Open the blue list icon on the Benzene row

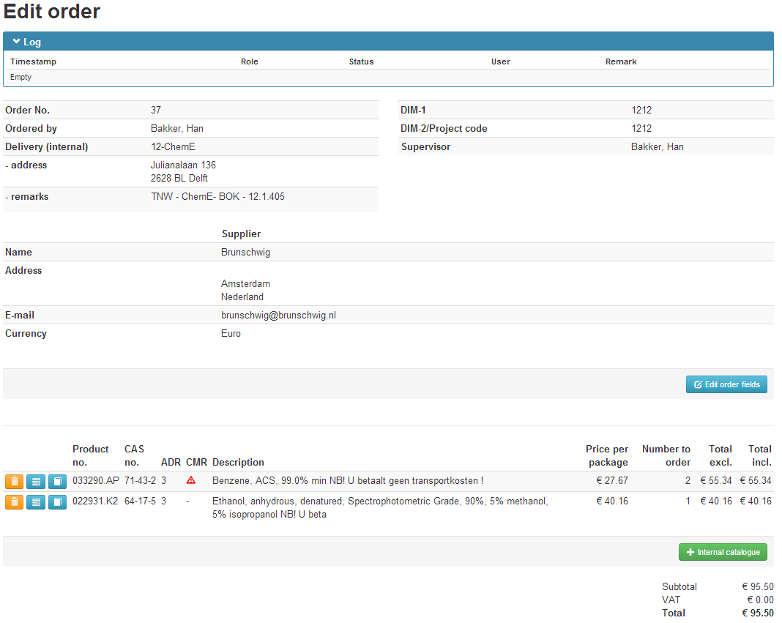coord(36,481)
